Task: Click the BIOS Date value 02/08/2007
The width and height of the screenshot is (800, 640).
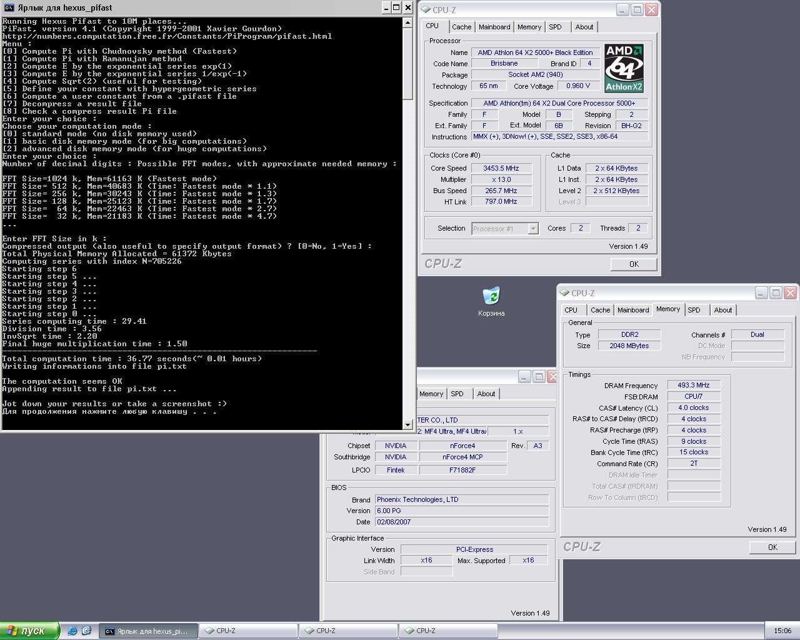Action: pos(462,522)
